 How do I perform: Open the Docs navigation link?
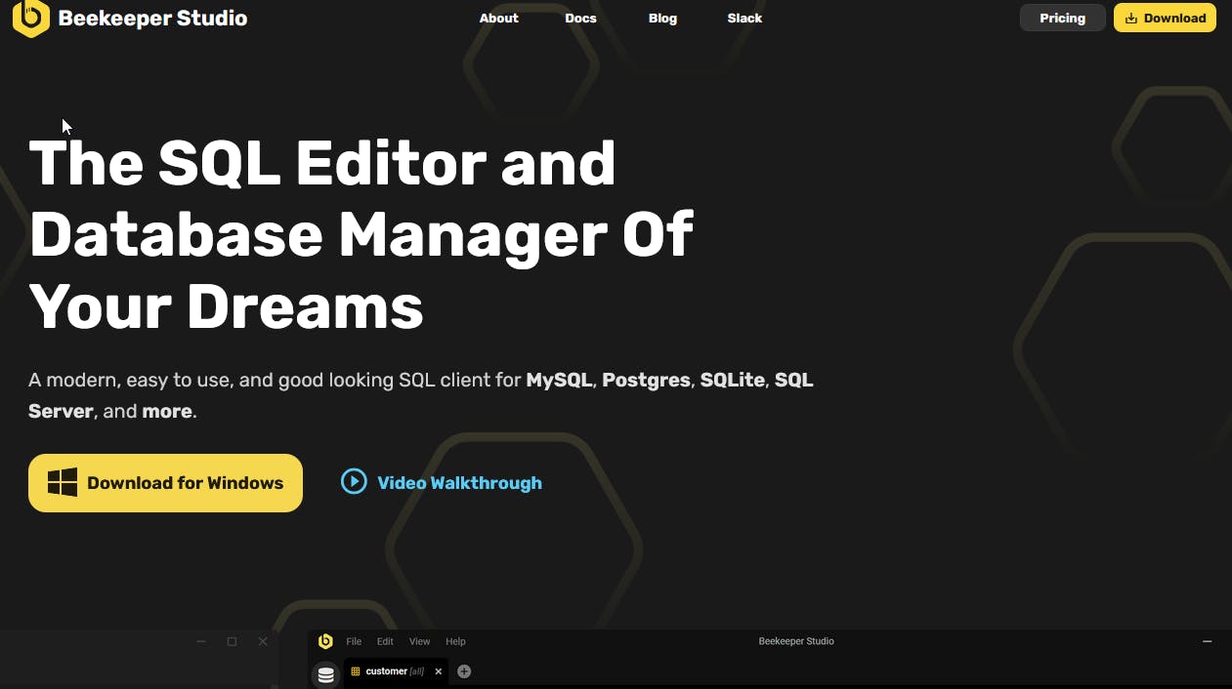coord(580,18)
